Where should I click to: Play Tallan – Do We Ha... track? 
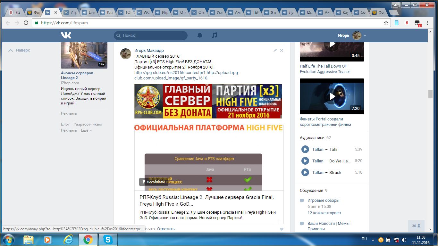click(305, 161)
